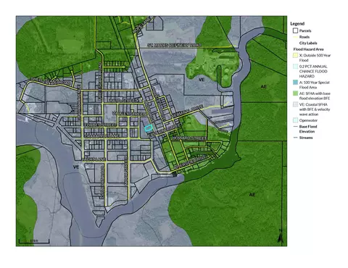Image resolution: width=348 pixels, height=268 pixels.
Task: Click the Parcels outline box in legend
Action: pyautogui.click(x=295, y=30)
